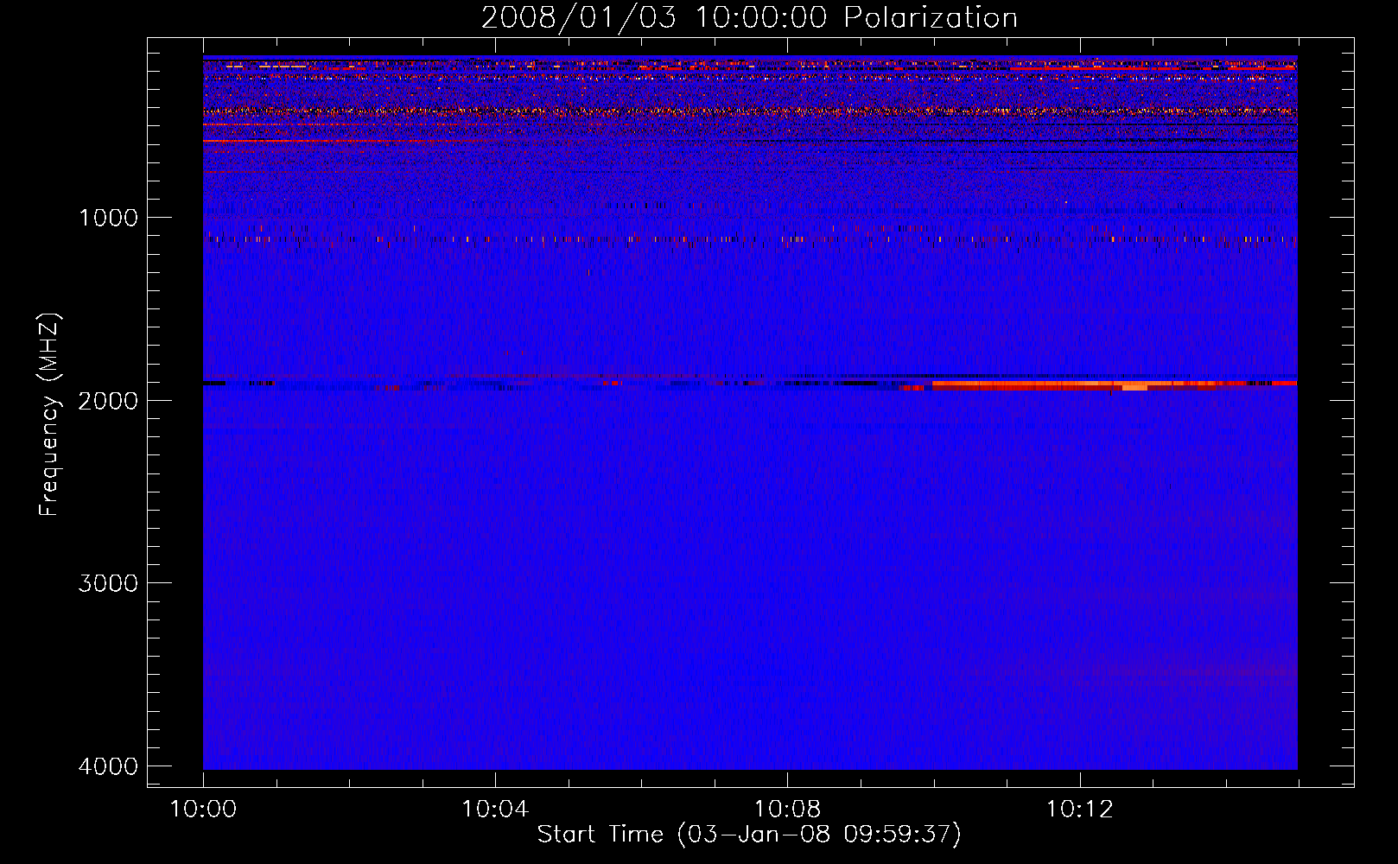
Task: Select the 1000 frequency axis label
Action: tap(108, 217)
